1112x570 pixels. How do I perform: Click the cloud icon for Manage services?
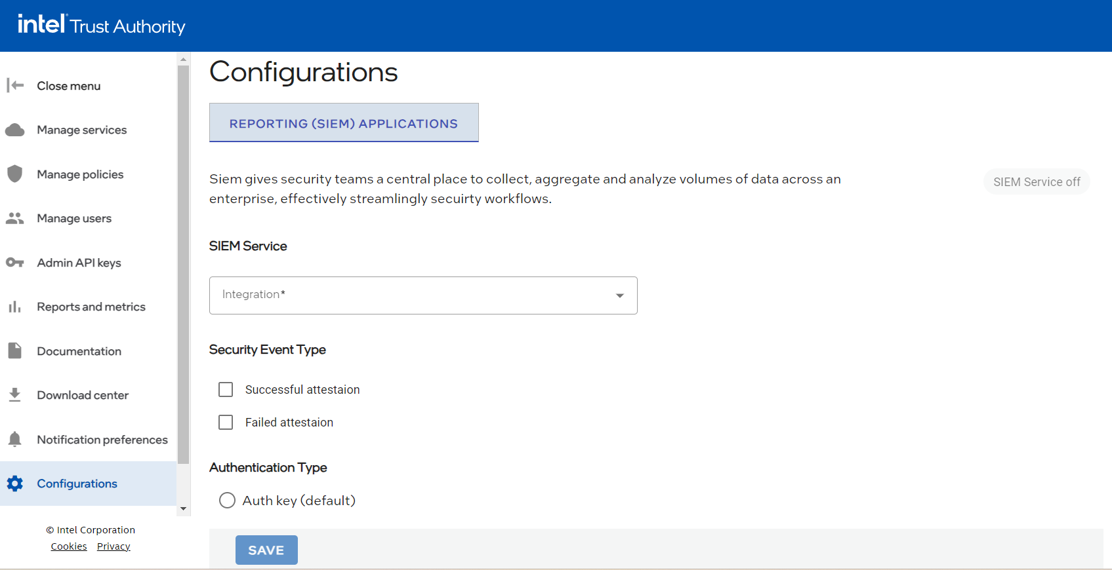tap(15, 130)
